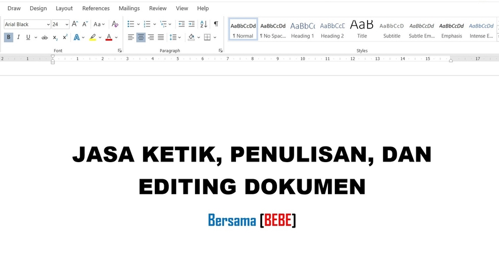Switch to References tab

(96, 8)
